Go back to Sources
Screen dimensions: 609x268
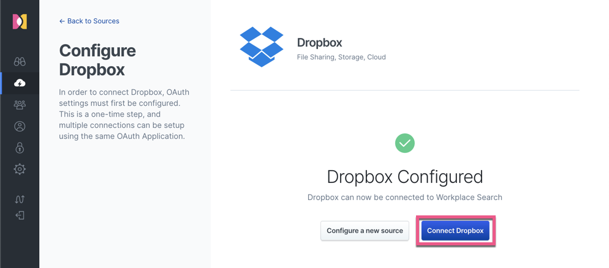click(x=89, y=21)
